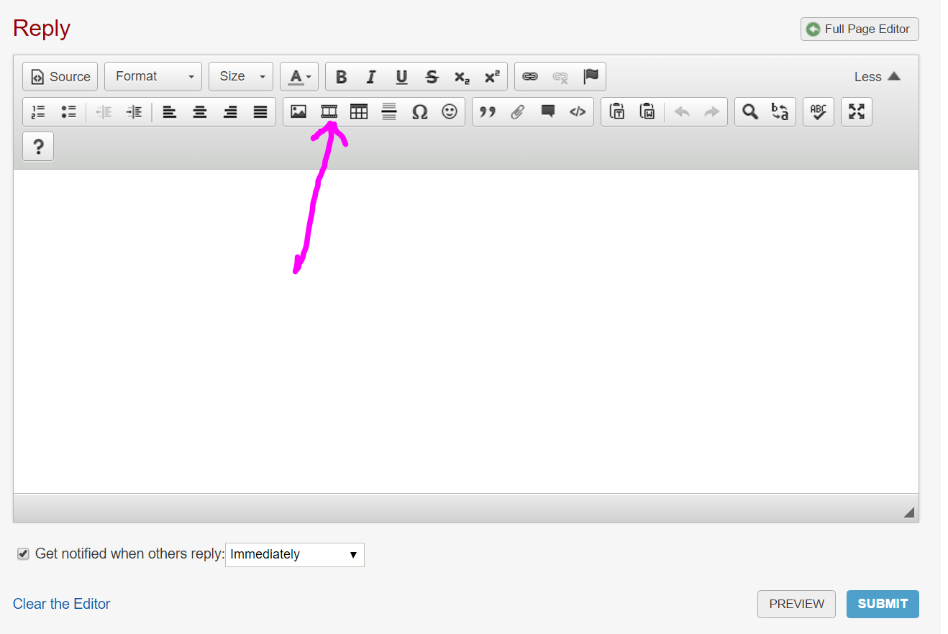948x634 pixels.
Task: Click the Block Quote icon
Action: pyautogui.click(x=488, y=111)
